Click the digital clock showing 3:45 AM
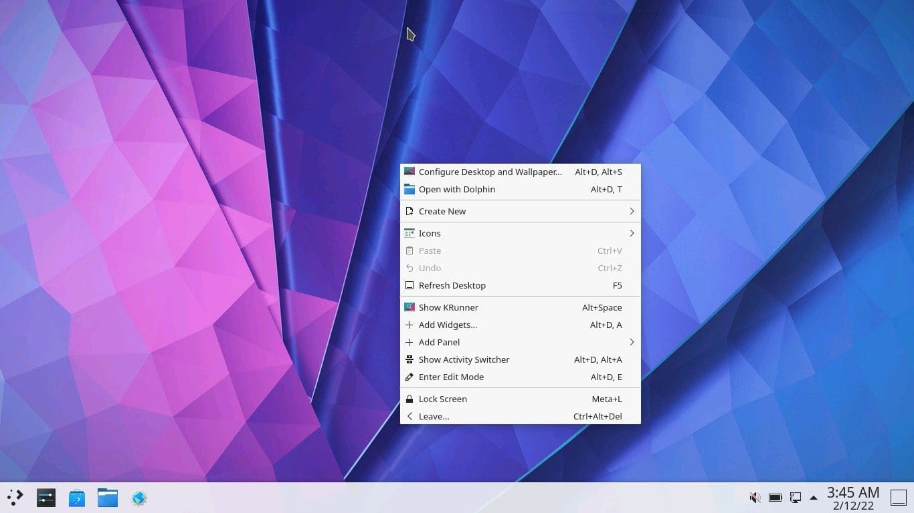Image resolution: width=914 pixels, height=513 pixels. click(x=852, y=498)
